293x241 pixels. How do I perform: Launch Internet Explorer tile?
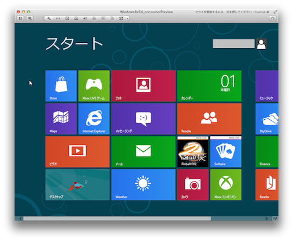(94, 118)
